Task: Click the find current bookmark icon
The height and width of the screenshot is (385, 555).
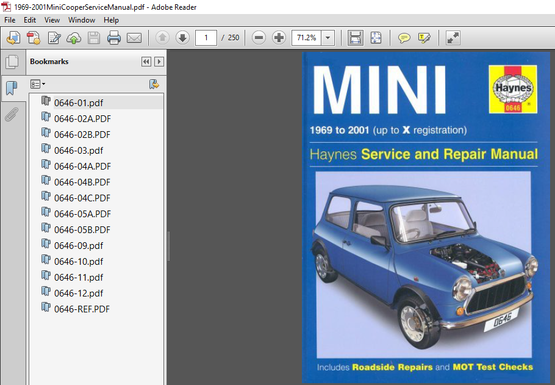Action: pyautogui.click(x=154, y=84)
